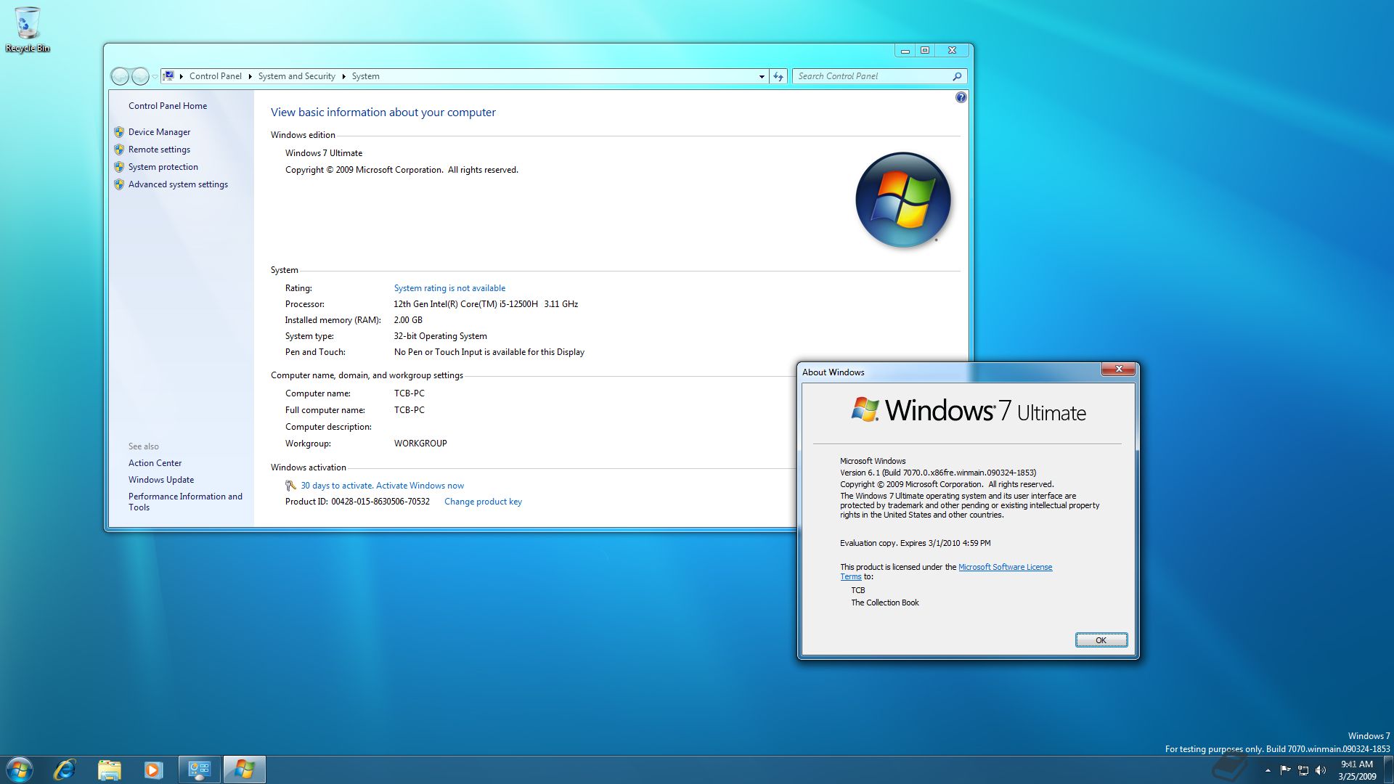The width and height of the screenshot is (1394, 784).
Task: Click the Product ID value text
Action: tap(380, 502)
